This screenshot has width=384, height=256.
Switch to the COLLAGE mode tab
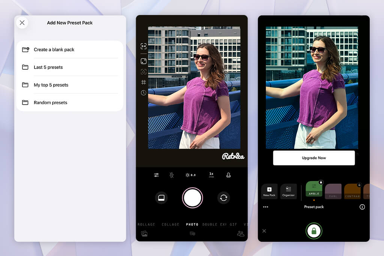(171, 225)
